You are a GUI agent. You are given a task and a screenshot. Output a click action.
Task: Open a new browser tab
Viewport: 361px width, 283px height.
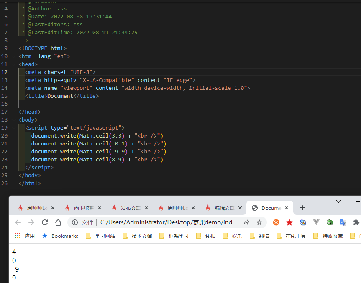(x=302, y=208)
